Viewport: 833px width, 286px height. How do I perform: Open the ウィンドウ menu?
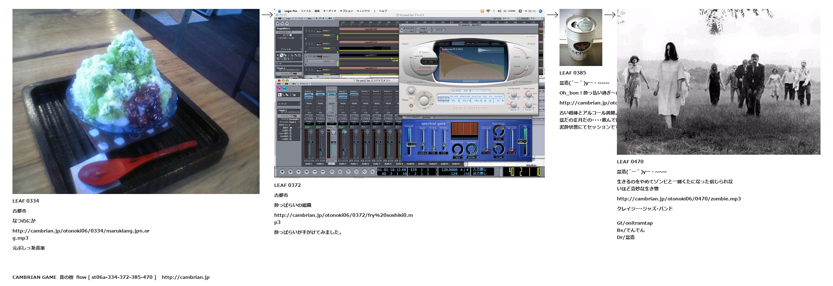[x=363, y=11]
